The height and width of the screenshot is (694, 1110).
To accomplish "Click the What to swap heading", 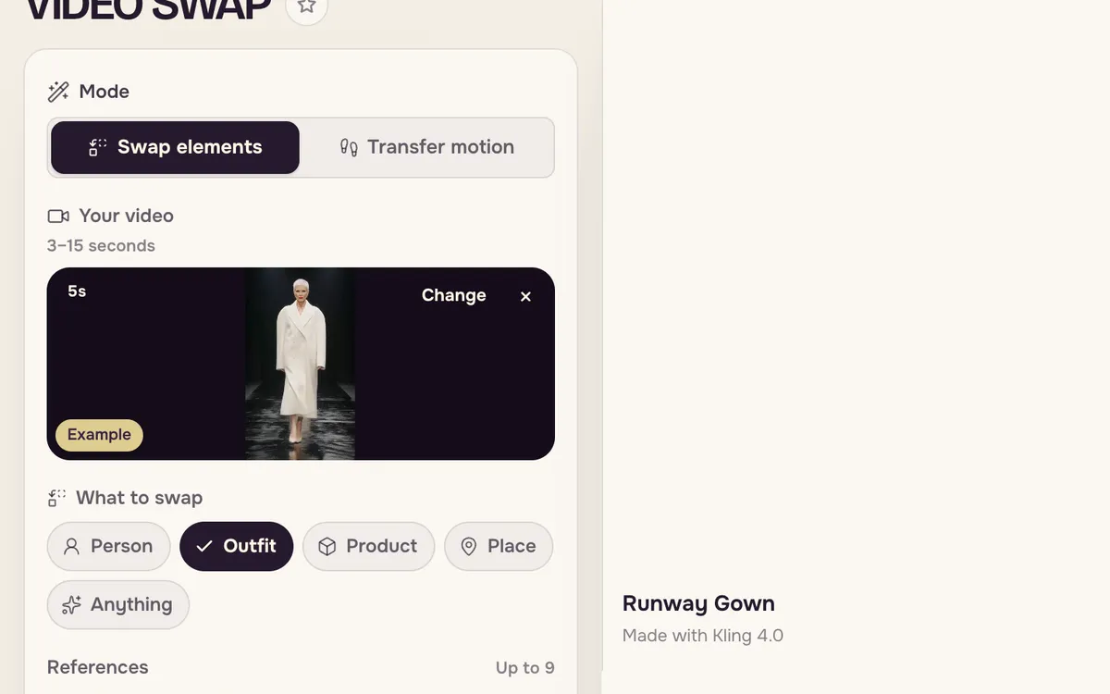I will pos(139,498).
